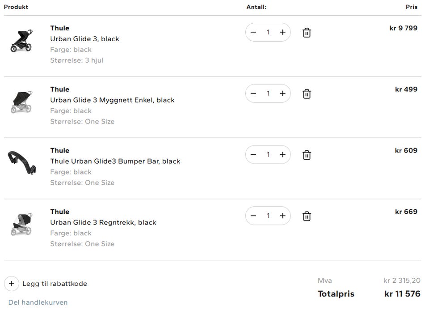Add one more Regntrekk rain cover

point(282,216)
